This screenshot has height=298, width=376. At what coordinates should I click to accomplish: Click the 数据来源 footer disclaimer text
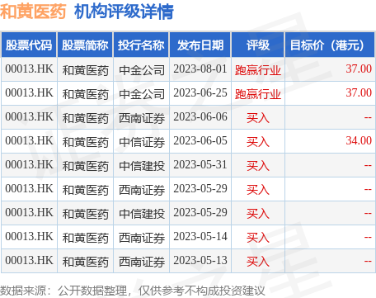[133, 291]
